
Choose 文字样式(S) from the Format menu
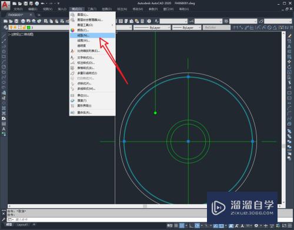[92, 58]
